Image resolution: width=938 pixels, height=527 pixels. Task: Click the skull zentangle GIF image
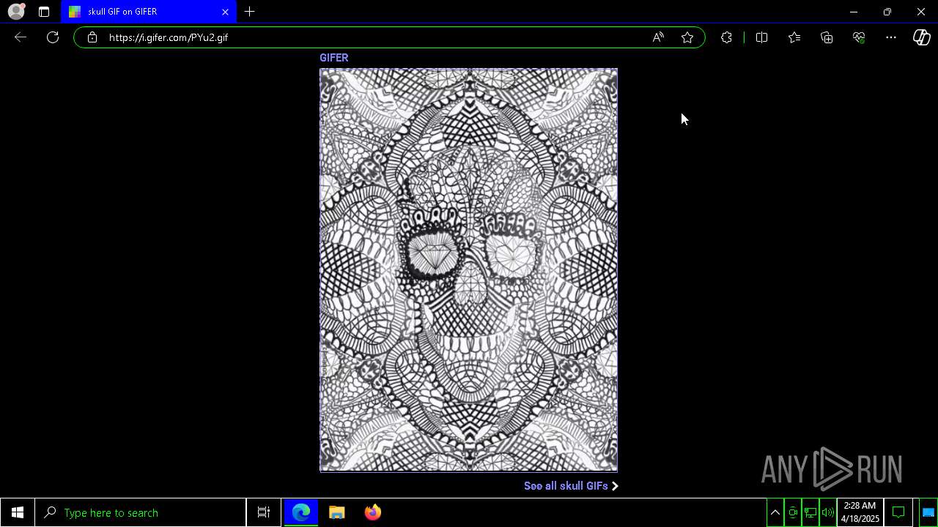pos(468,270)
